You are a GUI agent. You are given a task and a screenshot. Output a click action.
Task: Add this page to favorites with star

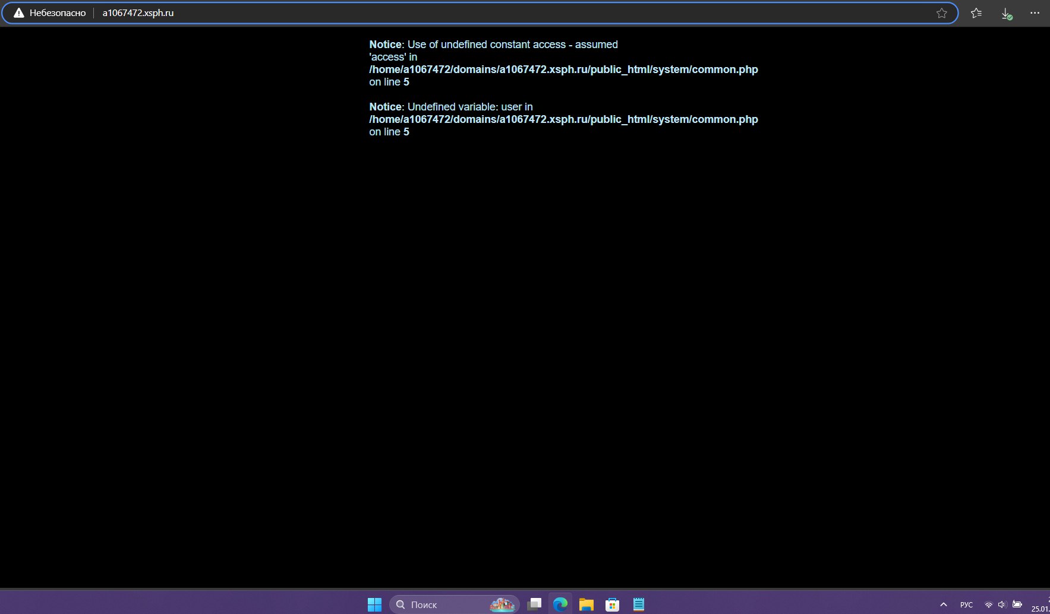(941, 13)
